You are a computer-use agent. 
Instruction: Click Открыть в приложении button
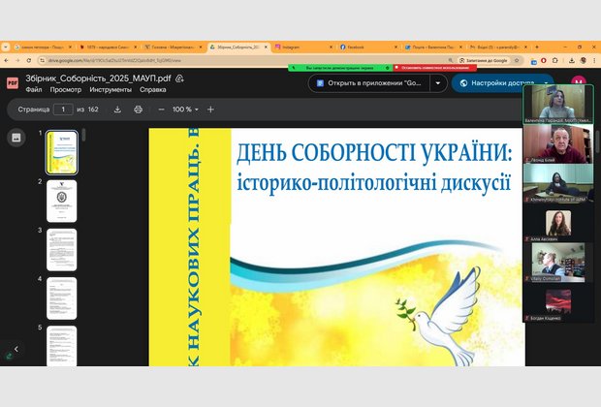(x=369, y=83)
